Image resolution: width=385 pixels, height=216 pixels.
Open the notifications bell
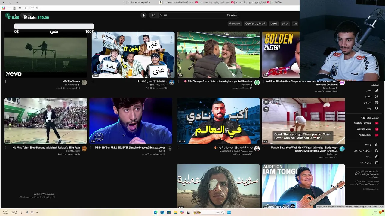16,15
